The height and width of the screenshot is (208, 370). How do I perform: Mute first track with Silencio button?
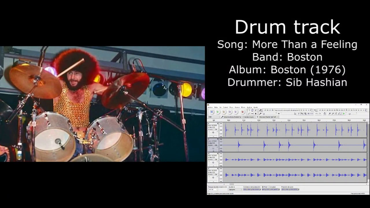click(x=210, y=129)
